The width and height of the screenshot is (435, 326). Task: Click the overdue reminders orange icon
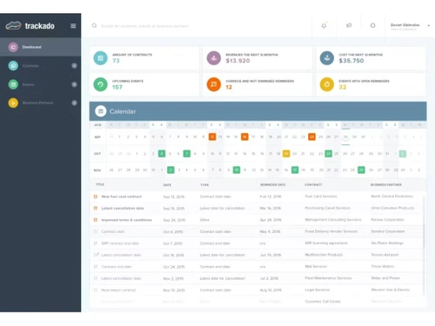tap(214, 84)
